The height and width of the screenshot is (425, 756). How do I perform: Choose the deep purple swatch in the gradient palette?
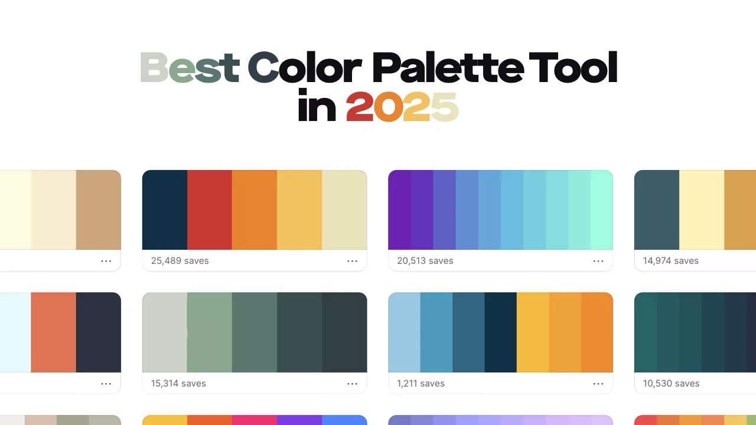tap(399, 210)
